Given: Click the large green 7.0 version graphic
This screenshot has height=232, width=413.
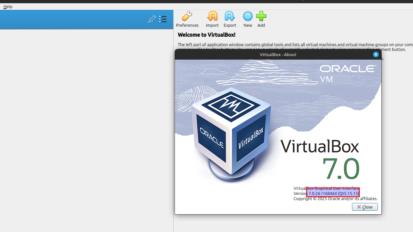Looking at the screenshot, I should point(341,169).
